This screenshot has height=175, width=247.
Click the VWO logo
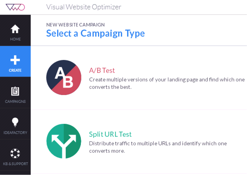tap(15, 7)
